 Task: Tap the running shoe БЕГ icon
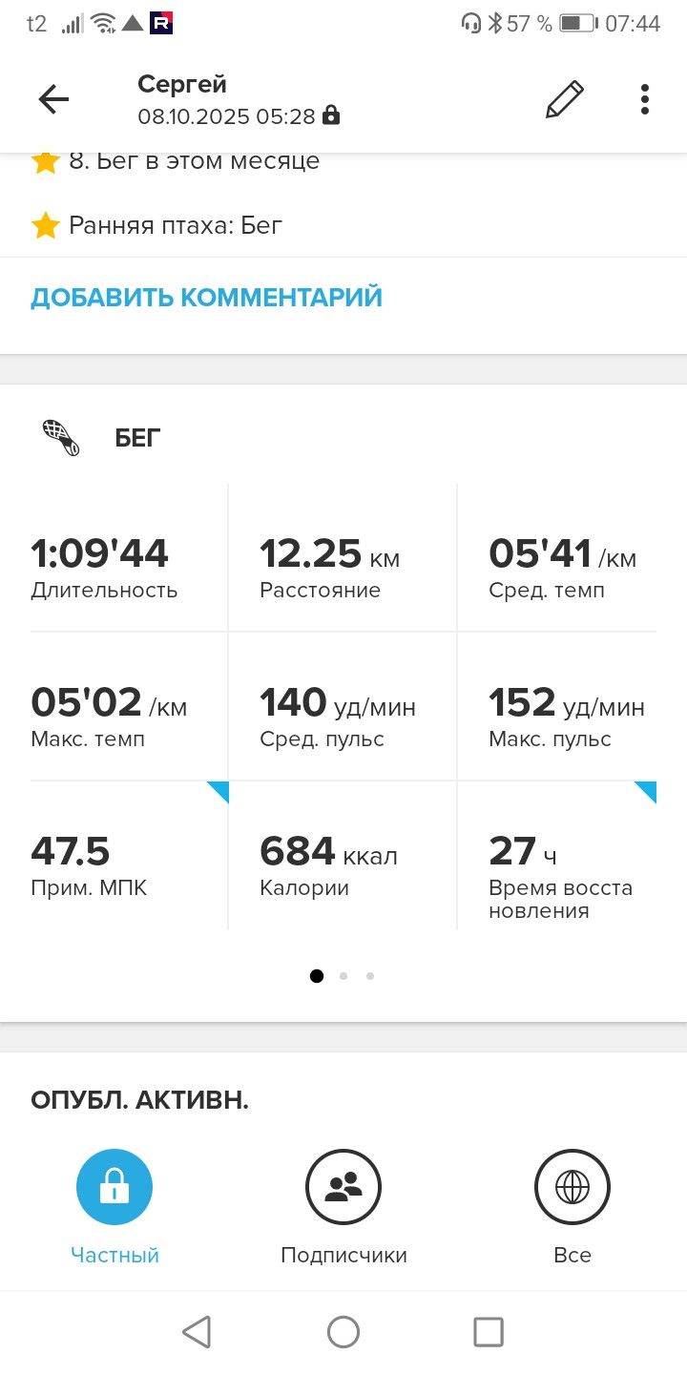[x=61, y=438]
